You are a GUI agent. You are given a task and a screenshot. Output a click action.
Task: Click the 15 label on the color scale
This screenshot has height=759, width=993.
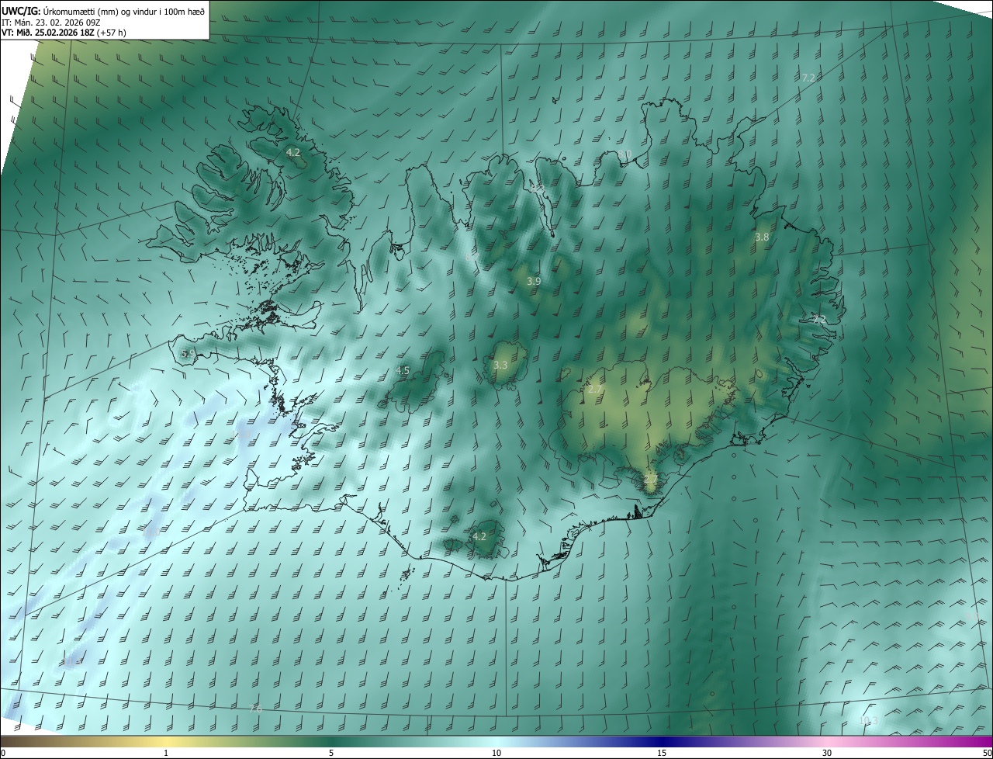[662, 753]
